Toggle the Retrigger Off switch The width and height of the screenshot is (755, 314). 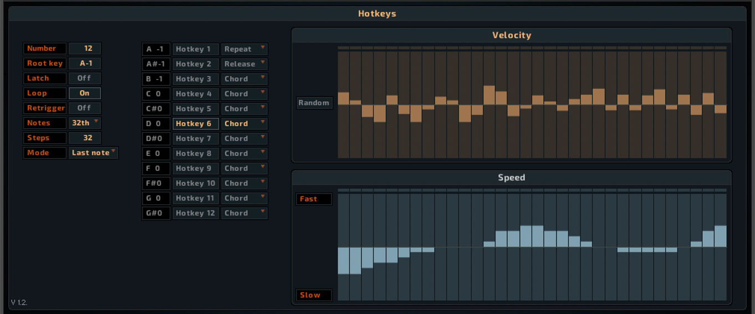(85, 108)
